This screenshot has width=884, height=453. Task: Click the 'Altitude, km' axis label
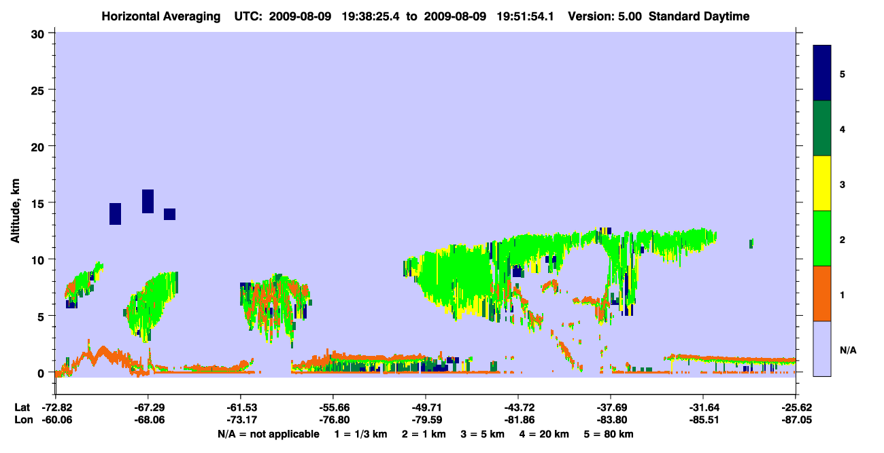point(16,212)
